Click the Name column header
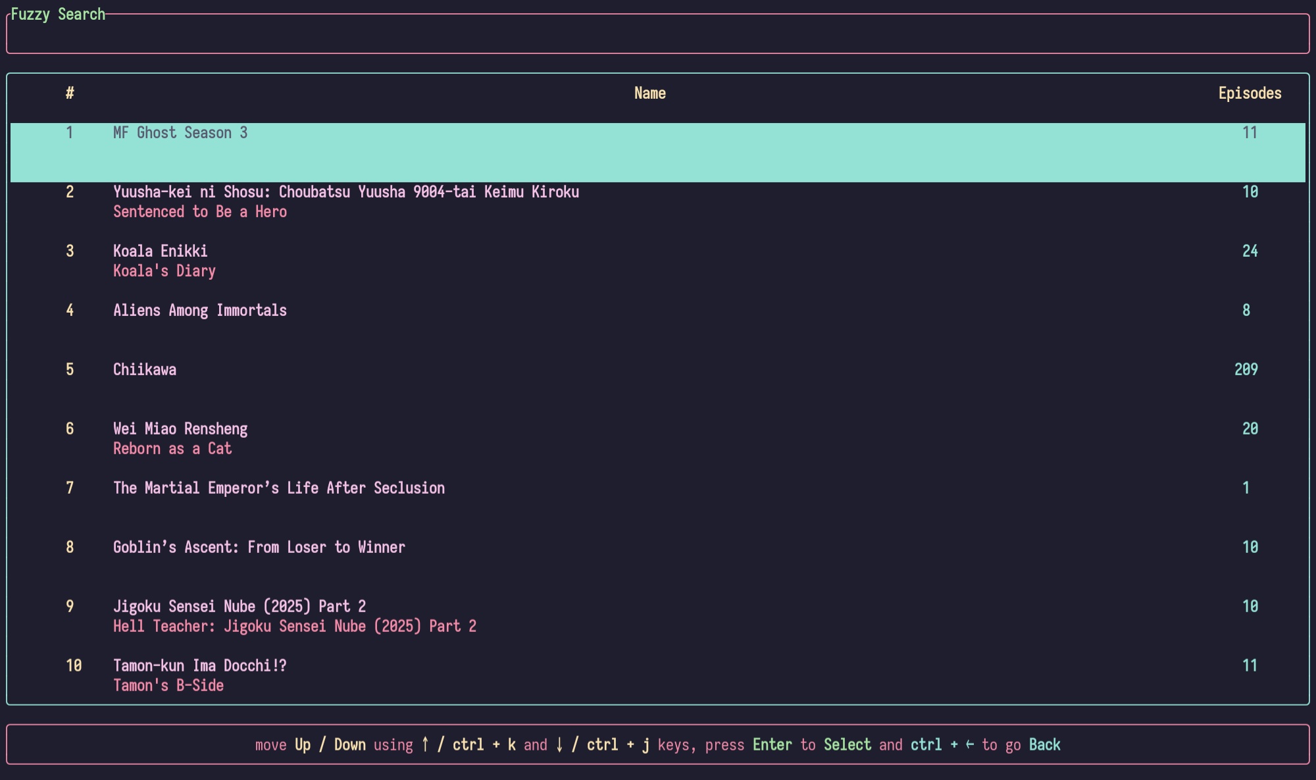Screen dimensions: 1316x780 [649, 93]
